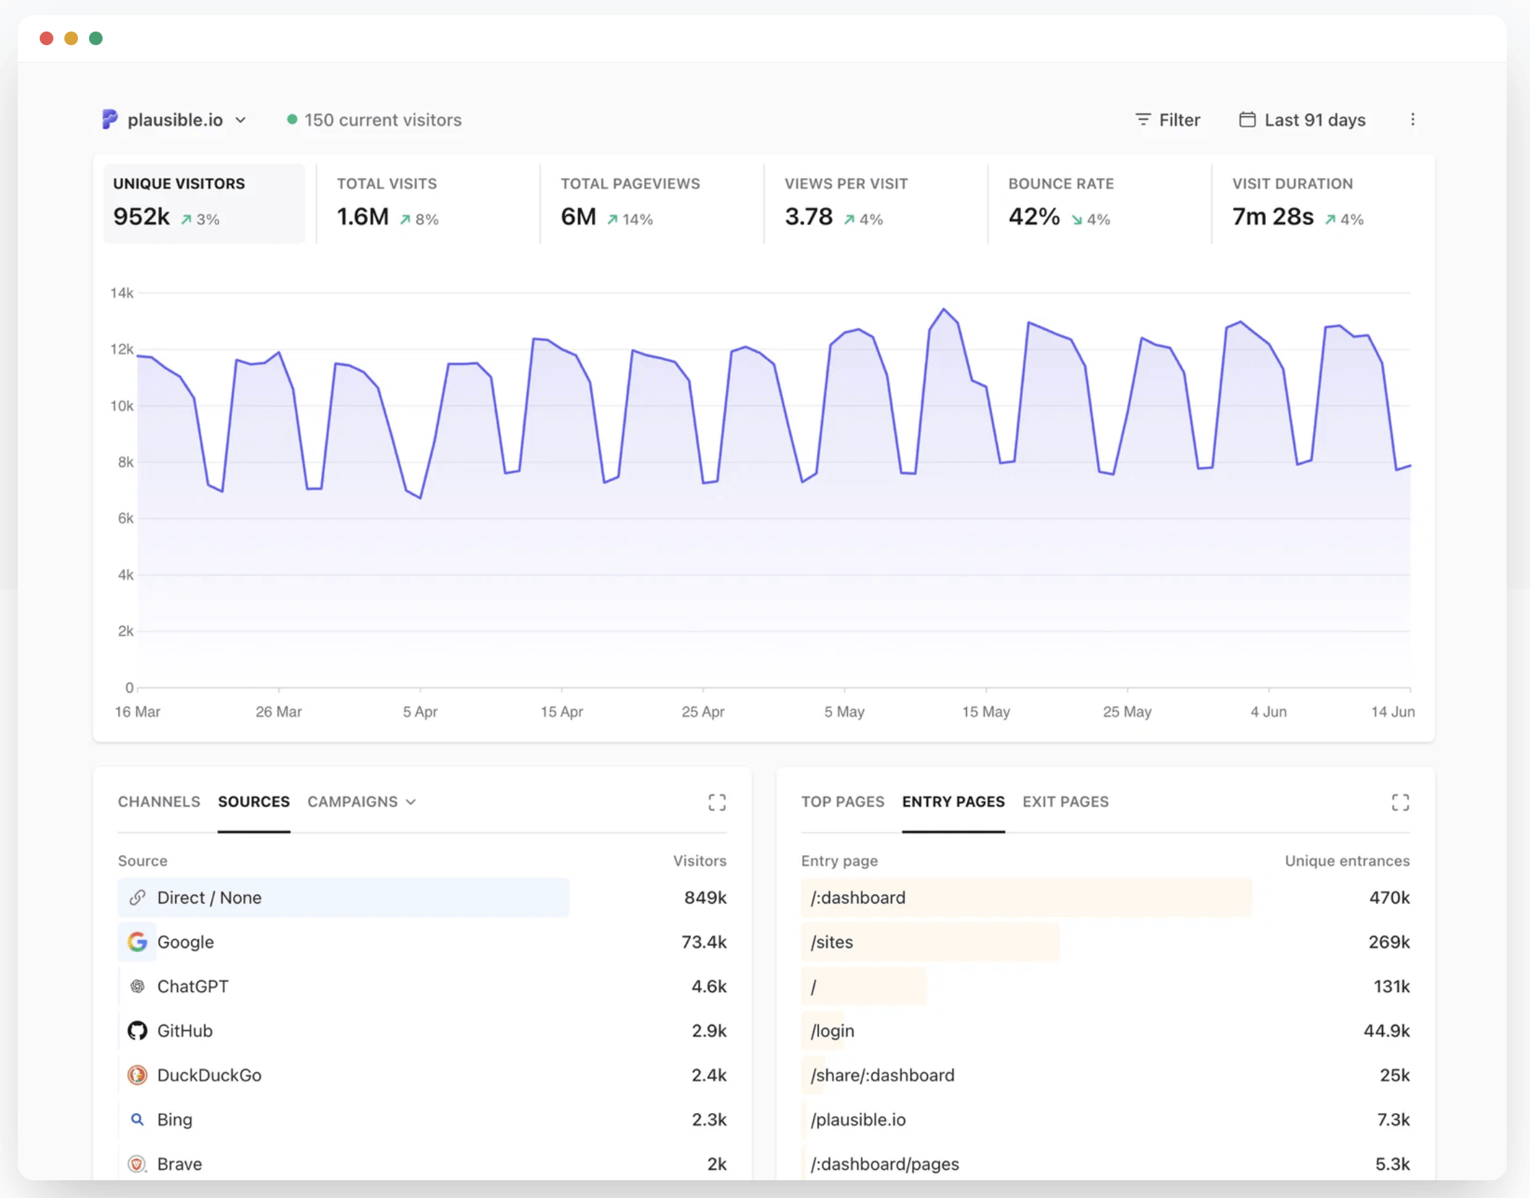
Task: Select the Entry Pages tab
Action: pyautogui.click(x=953, y=802)
